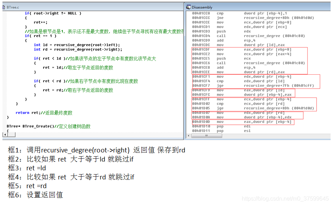This screenshot has width=332, height=205.
Task: Click the Disassembly window icon
Action: (188, 7)
